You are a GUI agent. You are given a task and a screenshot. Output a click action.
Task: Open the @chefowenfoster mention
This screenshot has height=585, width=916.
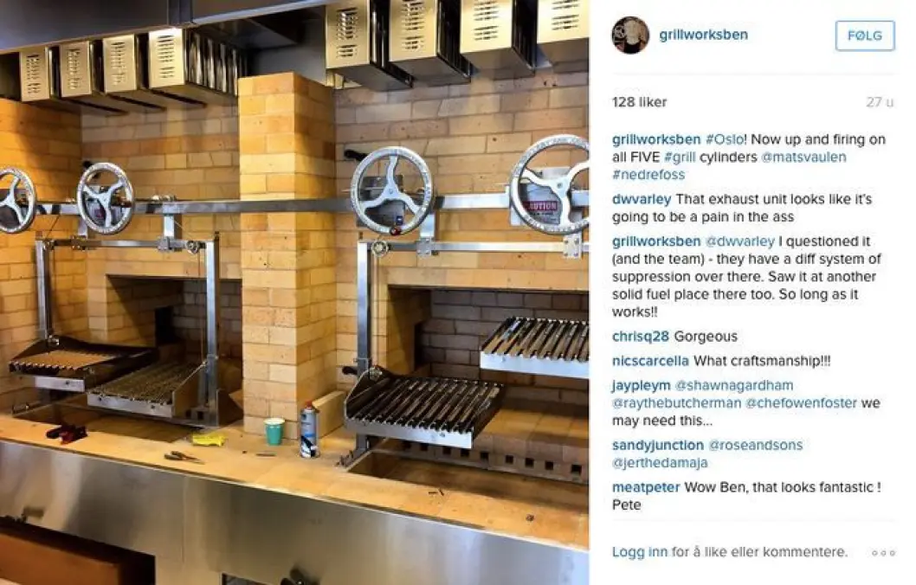(x=801, y=403)
